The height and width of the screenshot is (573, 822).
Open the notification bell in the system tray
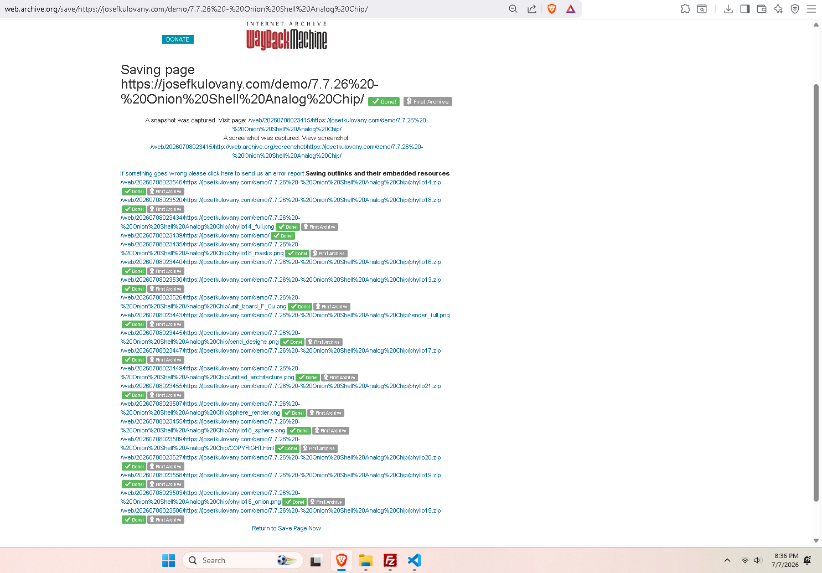pos(808,560)
